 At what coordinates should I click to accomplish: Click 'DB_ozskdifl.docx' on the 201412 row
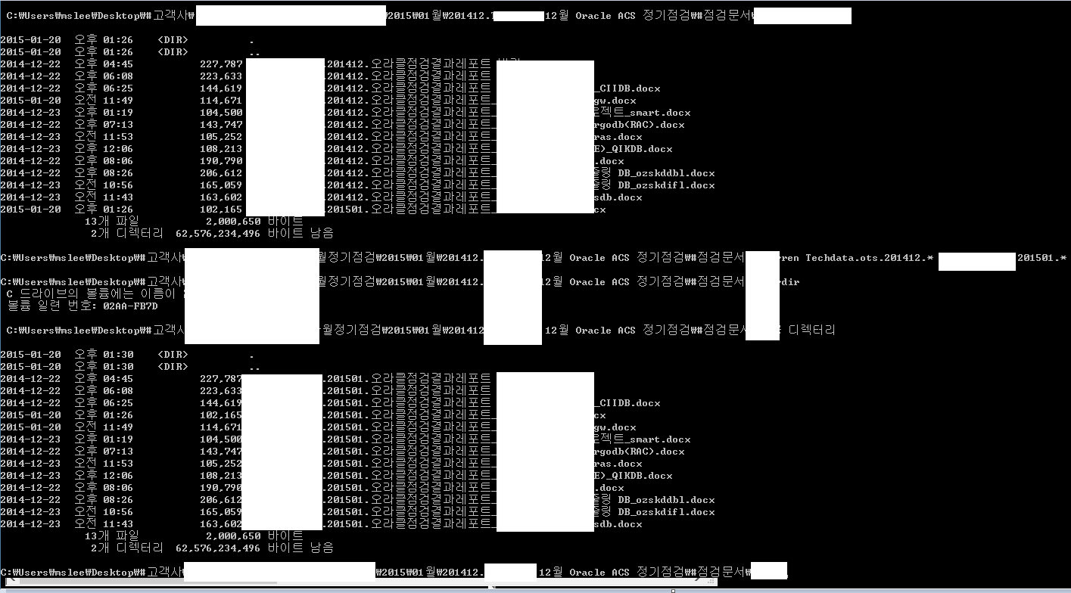666,185
